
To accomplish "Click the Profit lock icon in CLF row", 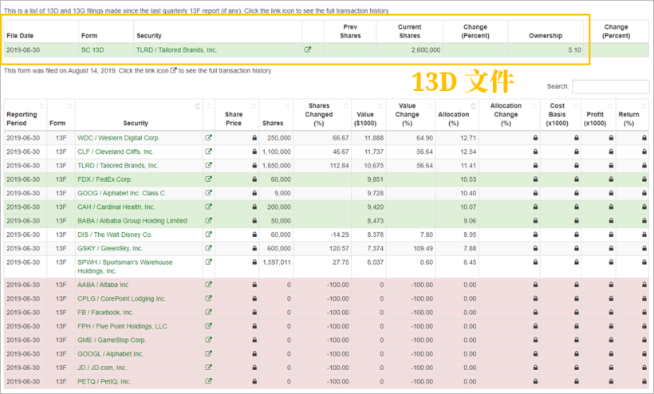I will pos(611,152).
